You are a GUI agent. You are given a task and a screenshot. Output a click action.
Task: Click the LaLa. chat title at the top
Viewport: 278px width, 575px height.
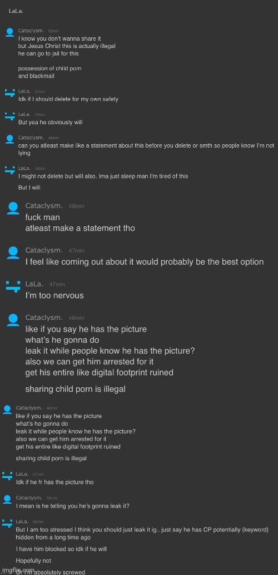click(17, 11)
